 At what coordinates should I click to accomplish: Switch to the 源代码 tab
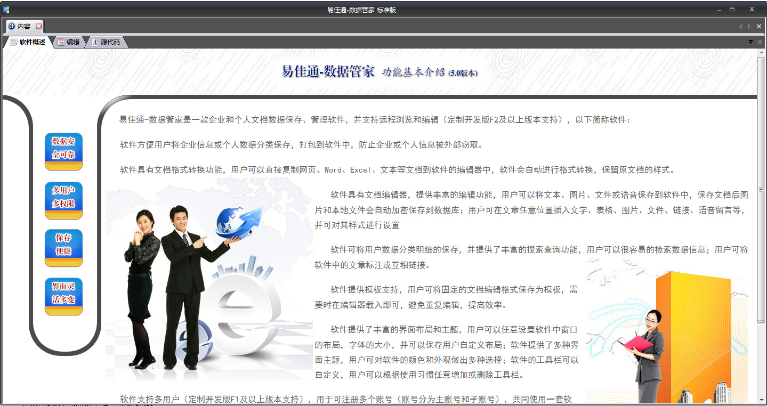click(107, 42)
